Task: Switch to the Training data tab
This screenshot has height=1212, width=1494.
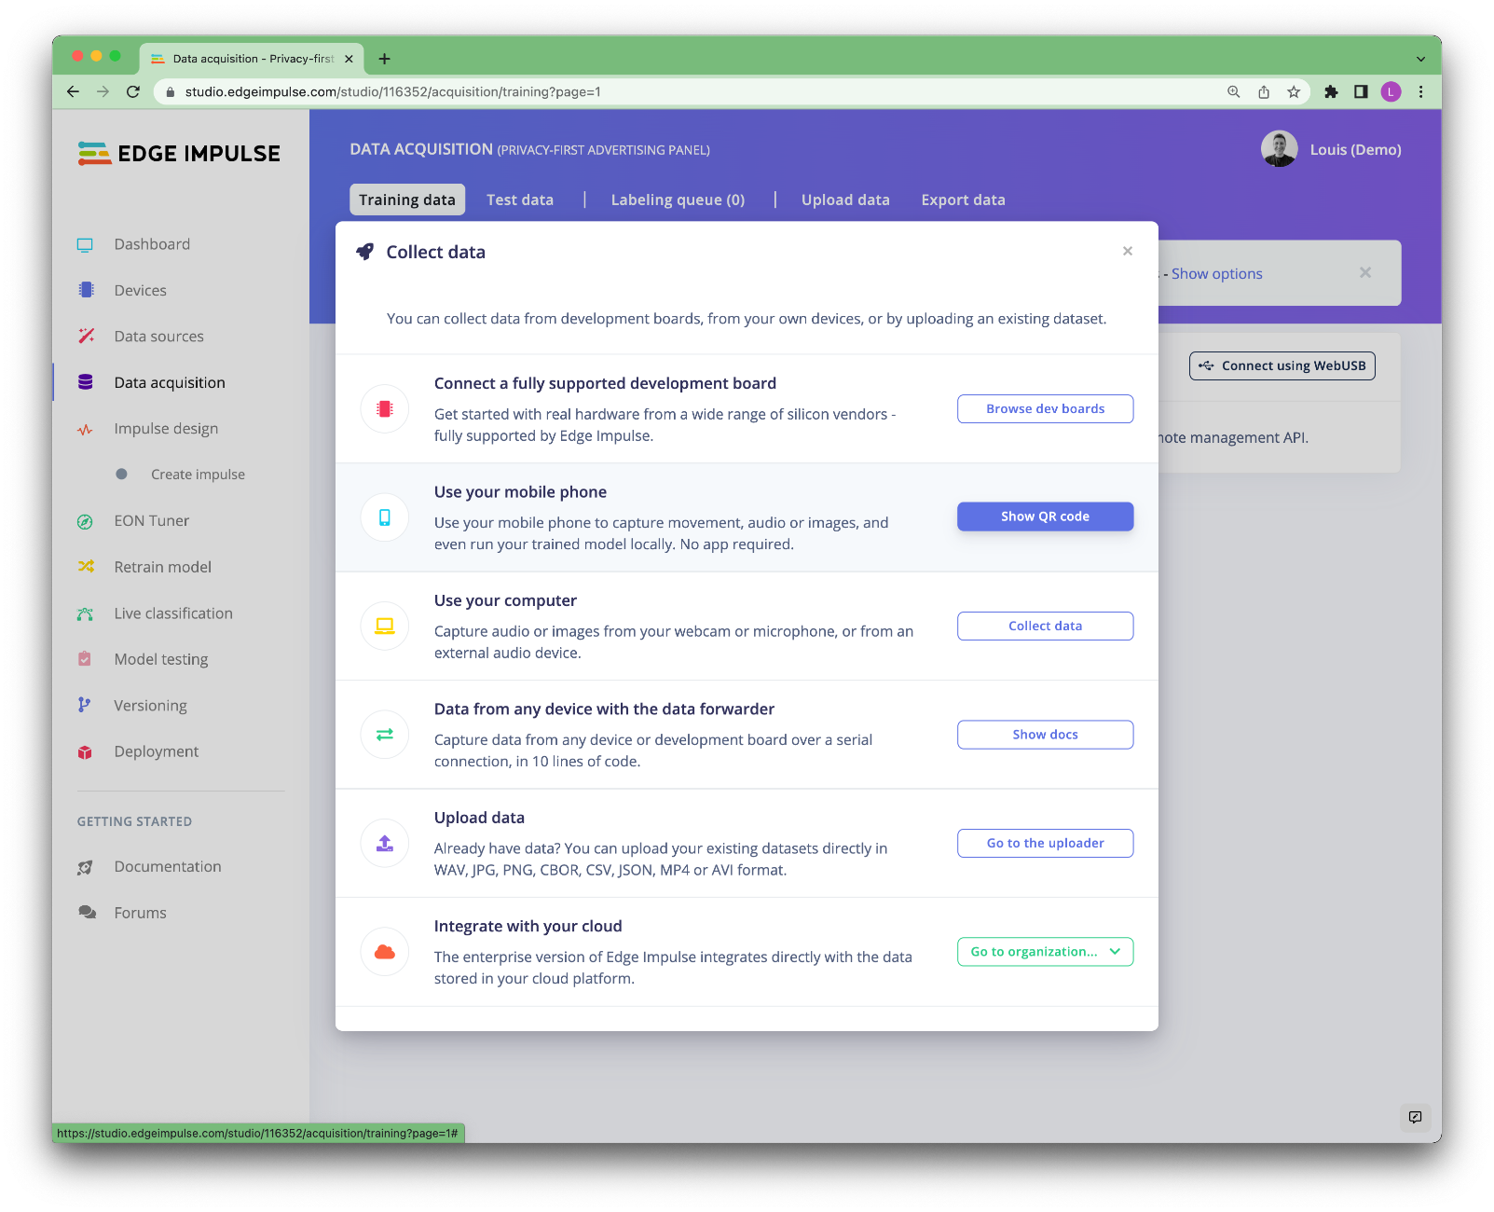Action: coord(407,200)
